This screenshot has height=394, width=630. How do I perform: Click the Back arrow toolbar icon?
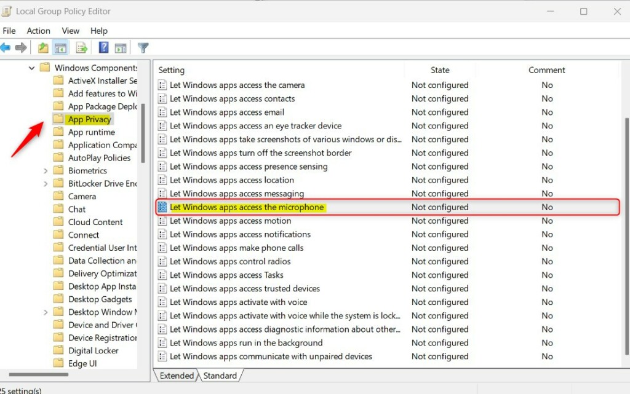(x=5, y=48)
